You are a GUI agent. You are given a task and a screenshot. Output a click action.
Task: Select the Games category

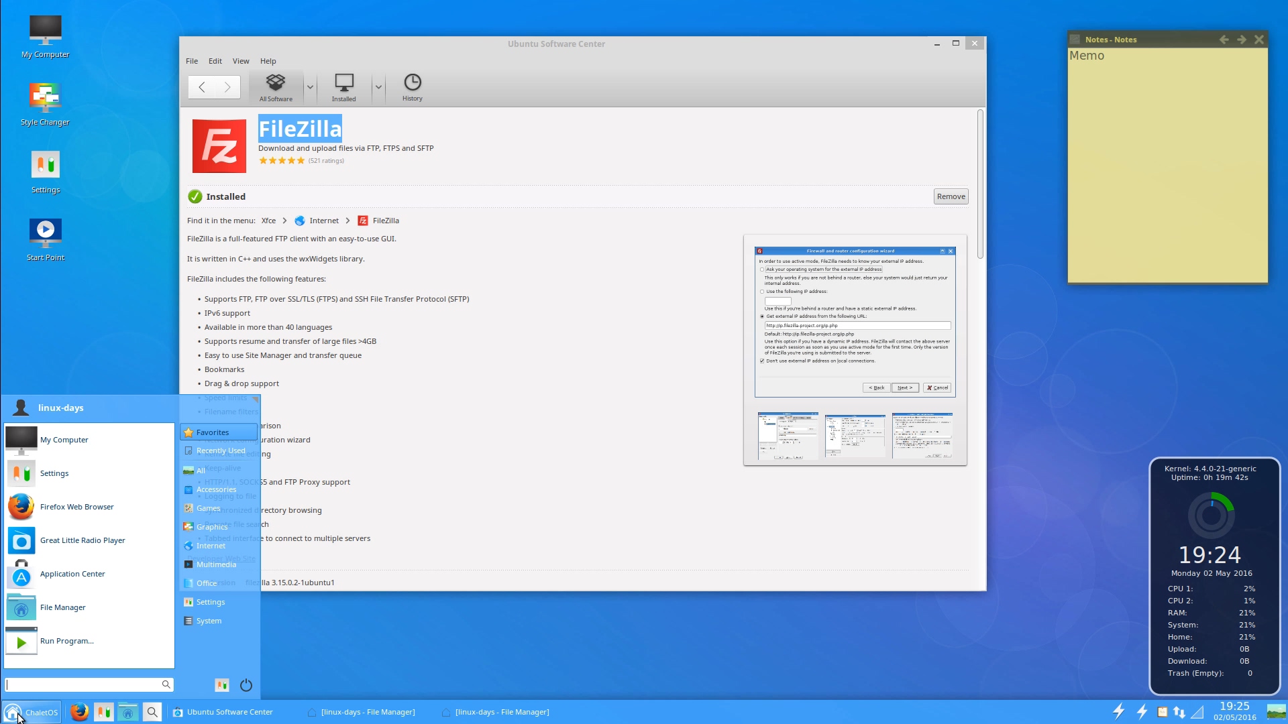click(x=219, y=508)
